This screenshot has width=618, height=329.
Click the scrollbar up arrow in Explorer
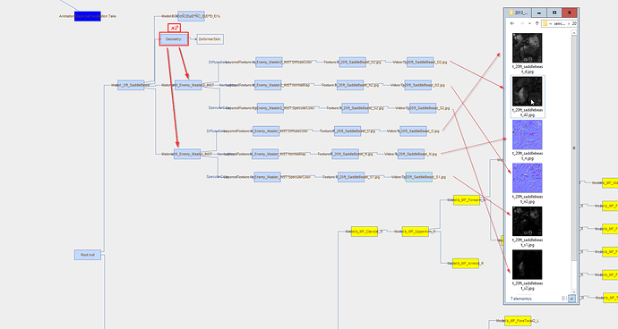click(574, 33)
